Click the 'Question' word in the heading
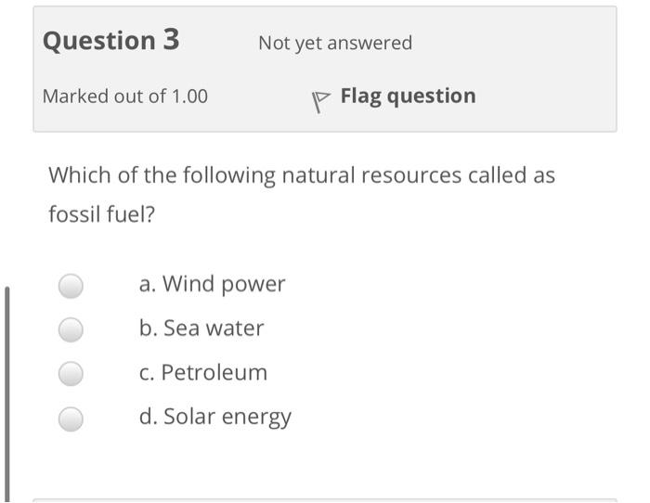Screen dimensions: 650x503 (x=100, y=41)
